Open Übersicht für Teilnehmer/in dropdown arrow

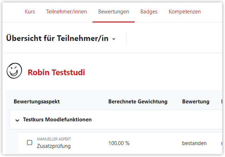point(114,39)
